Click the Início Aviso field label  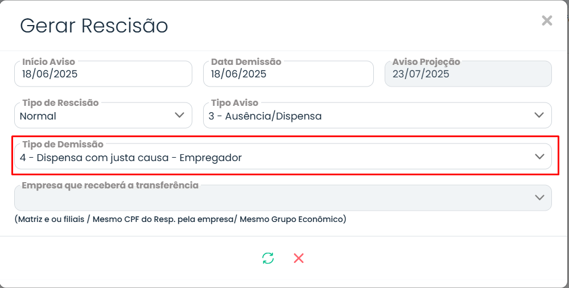click(48, 61)
